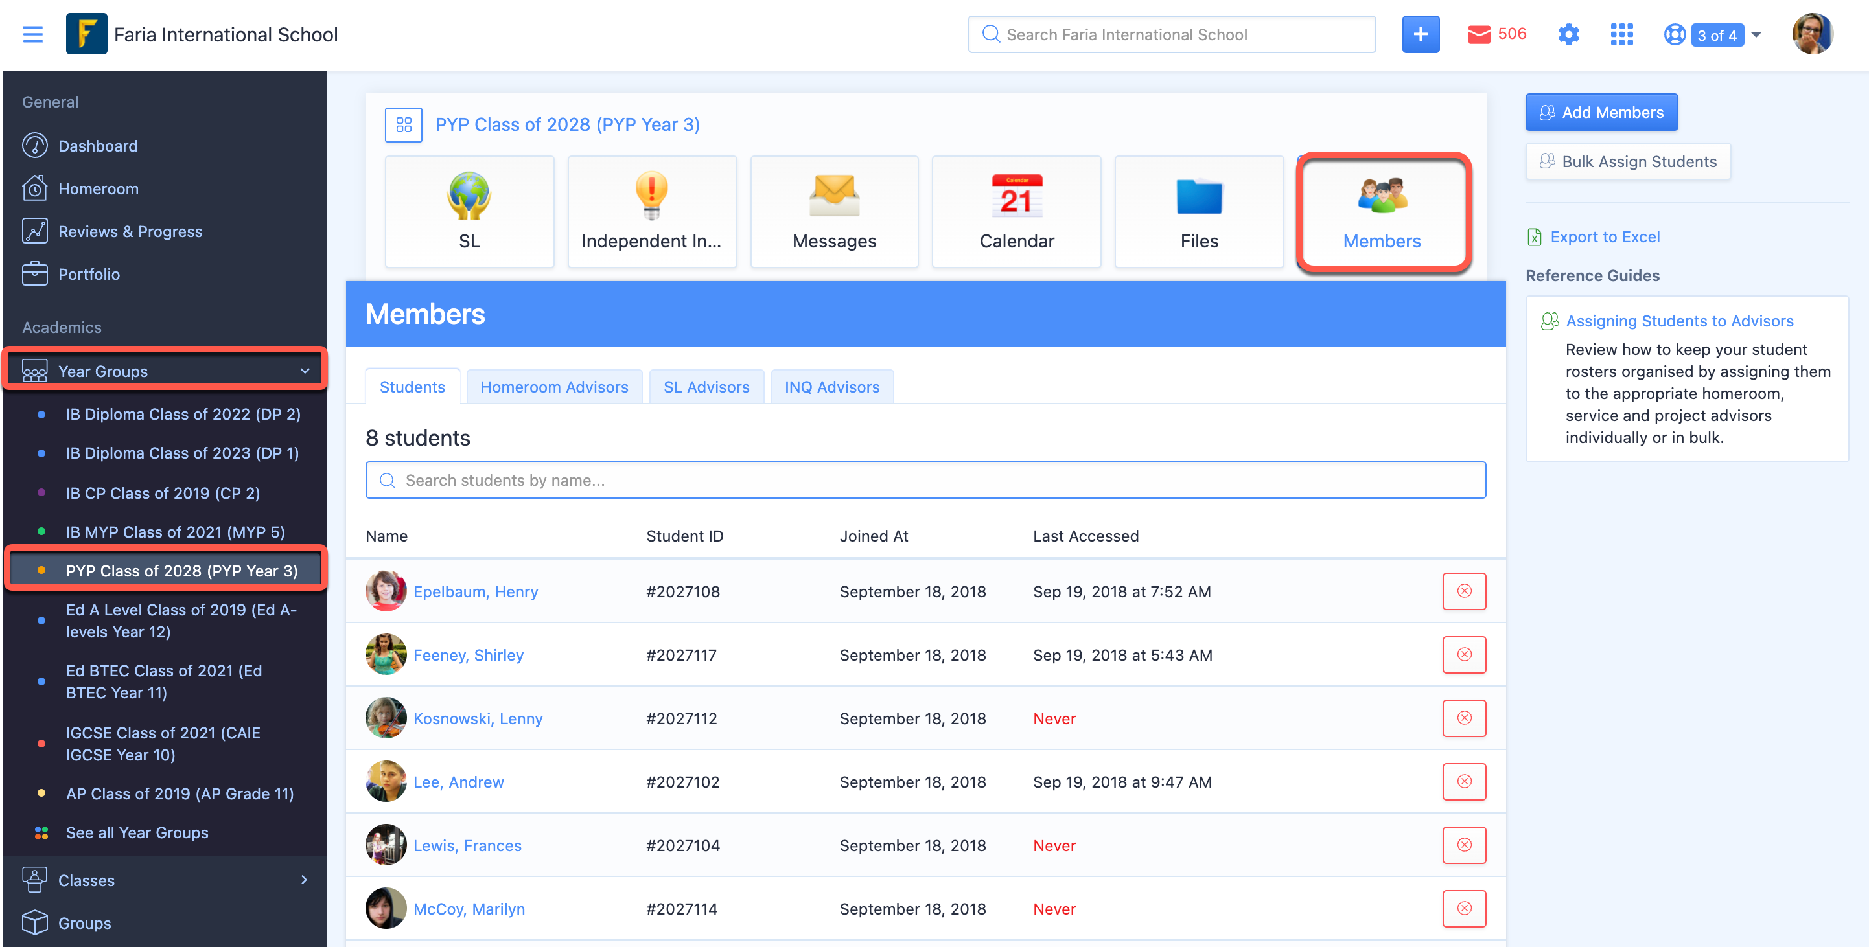
Task: Open the Independent Inquiry lightbulb tile
Action: pos(651,212)
